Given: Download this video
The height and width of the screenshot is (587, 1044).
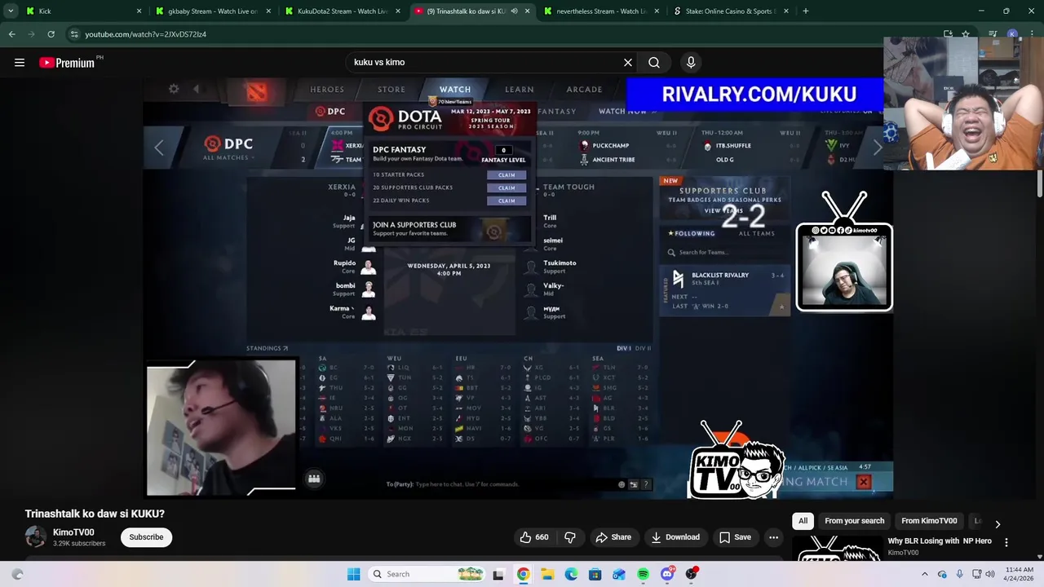Looking at the screenshot, I should [x=675, y=537].
